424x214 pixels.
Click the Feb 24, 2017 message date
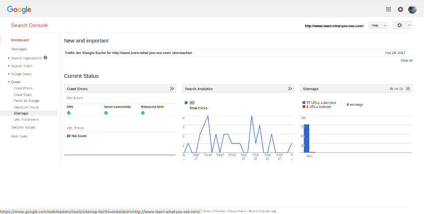(x=395, y=53)
